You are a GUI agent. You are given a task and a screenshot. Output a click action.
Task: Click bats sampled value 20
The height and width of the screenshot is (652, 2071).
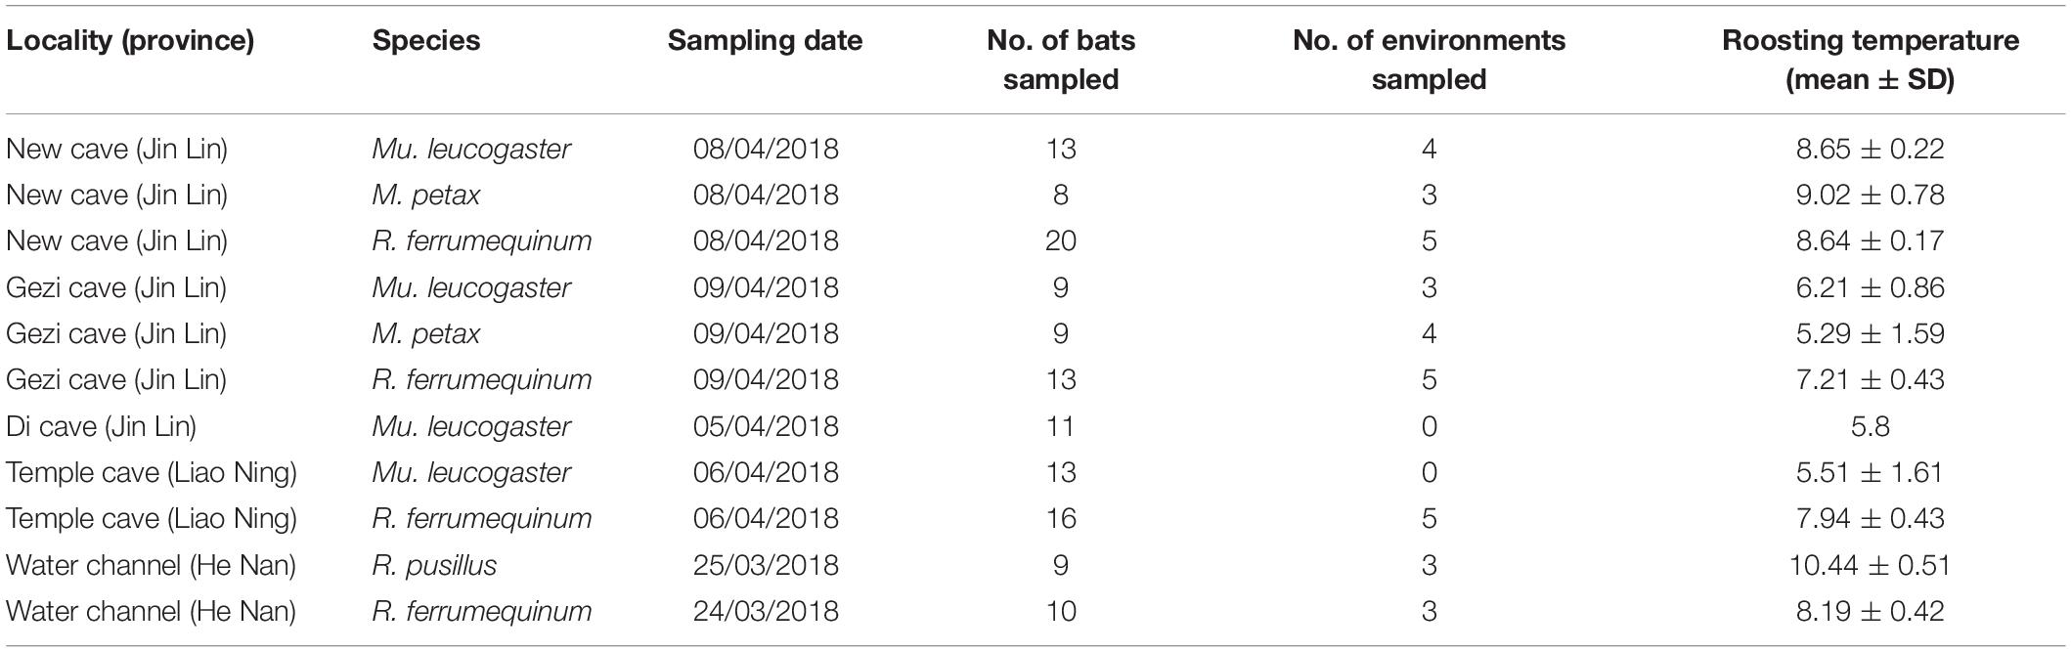1061,241
